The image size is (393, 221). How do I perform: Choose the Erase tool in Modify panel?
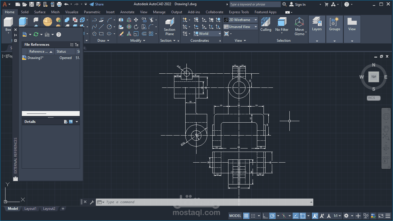[121, 34]
